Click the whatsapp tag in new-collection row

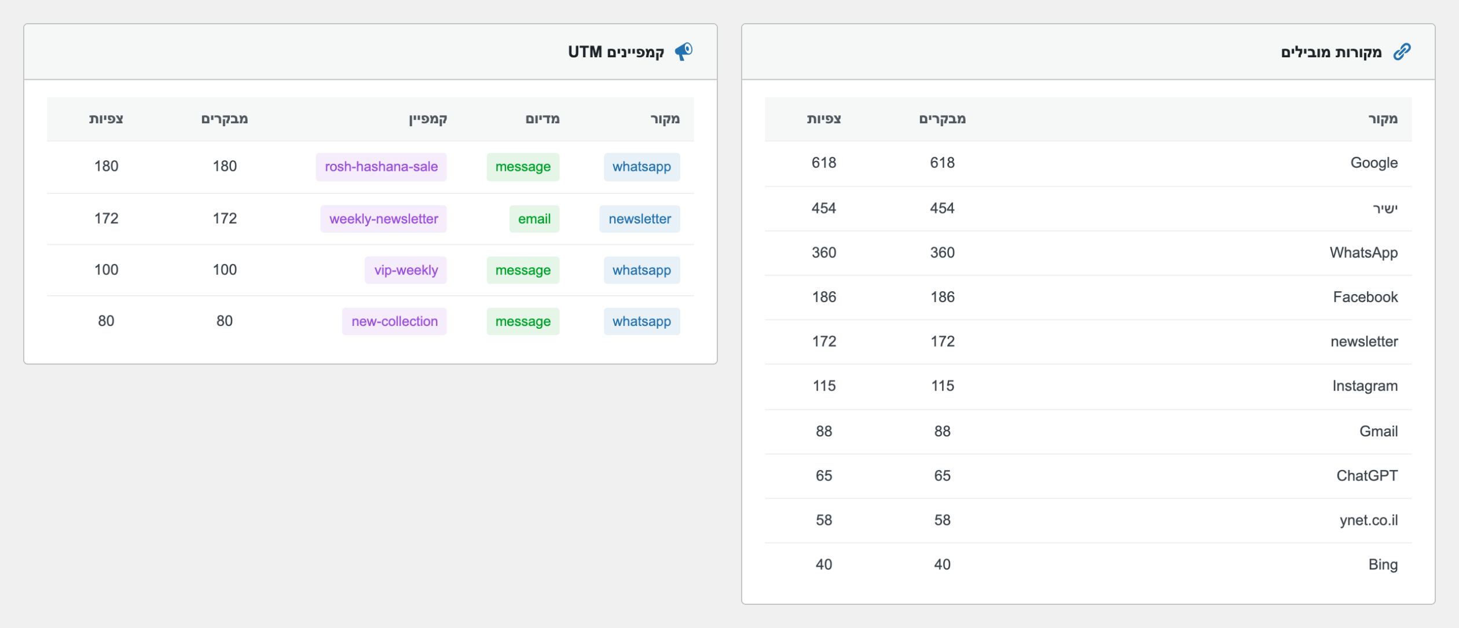tap(642, 321)
